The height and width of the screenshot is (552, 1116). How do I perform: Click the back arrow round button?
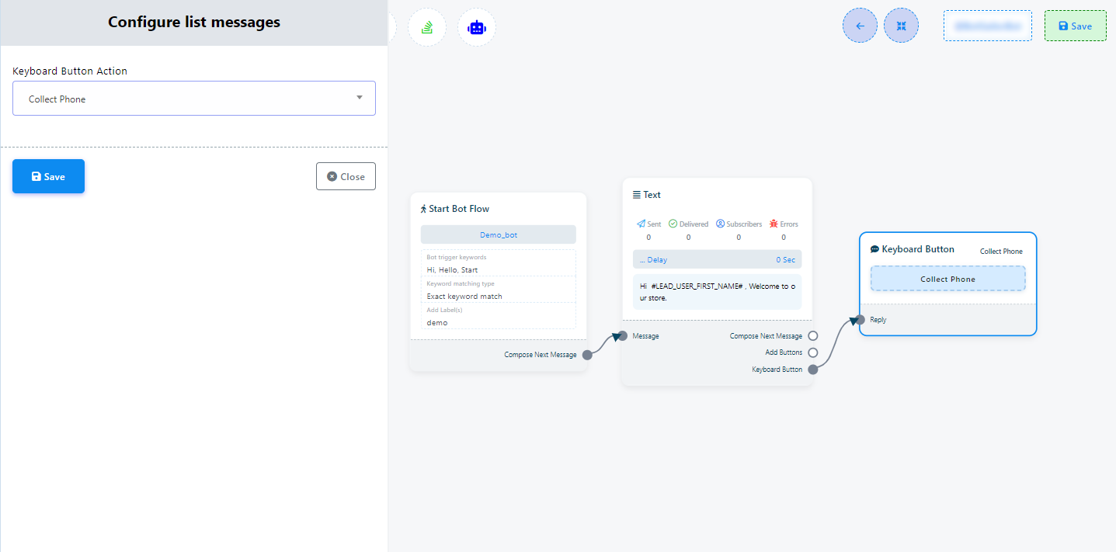pyautogui.click(x=860, y=26)
